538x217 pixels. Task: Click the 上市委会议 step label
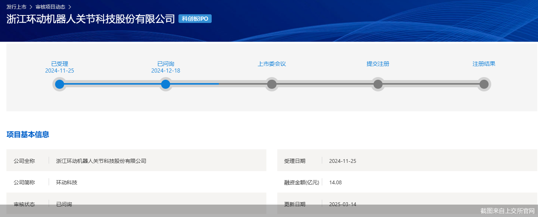(x=272, y=64)
